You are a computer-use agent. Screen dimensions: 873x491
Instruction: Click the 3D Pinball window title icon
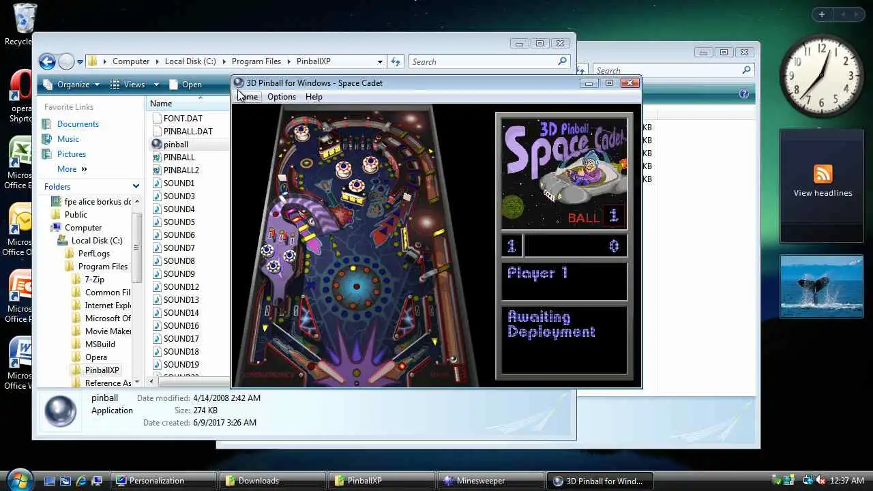pos(239,83)
